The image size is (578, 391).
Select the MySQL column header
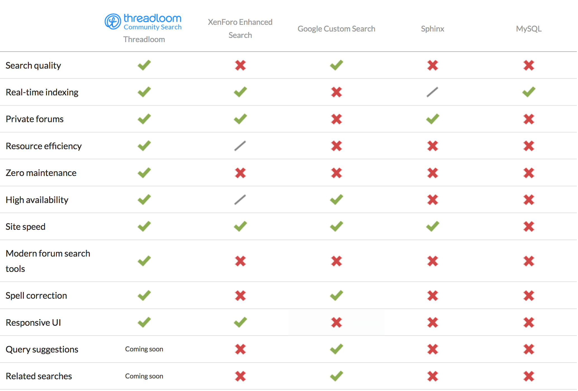click(529, 29)
